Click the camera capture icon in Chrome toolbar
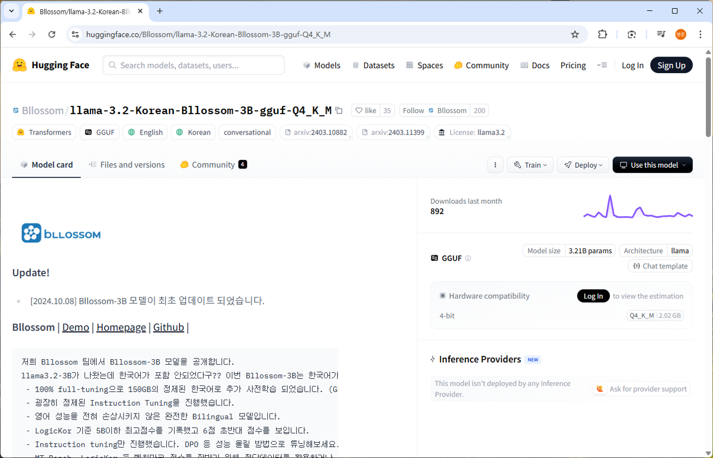 point(632,34)
